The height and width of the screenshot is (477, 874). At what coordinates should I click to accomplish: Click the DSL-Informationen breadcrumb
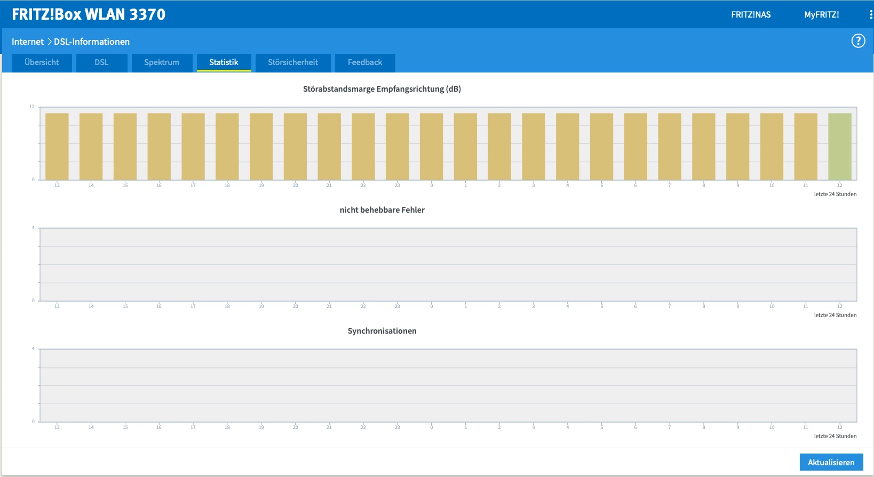tap(92, 42)
